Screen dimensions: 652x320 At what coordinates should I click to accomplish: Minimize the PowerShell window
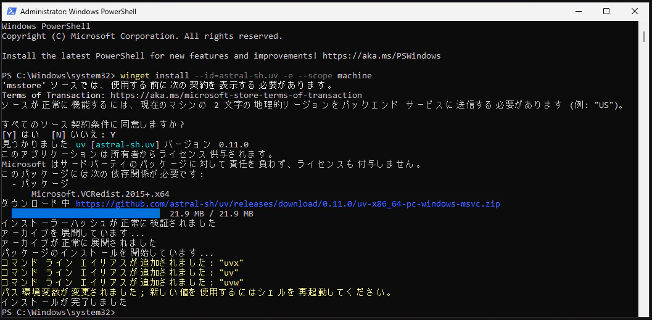(578, 11)
